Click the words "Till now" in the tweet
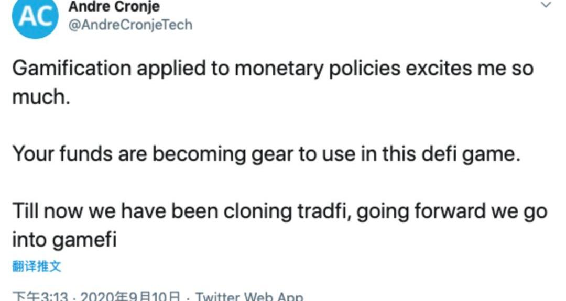 click(48, 211)
